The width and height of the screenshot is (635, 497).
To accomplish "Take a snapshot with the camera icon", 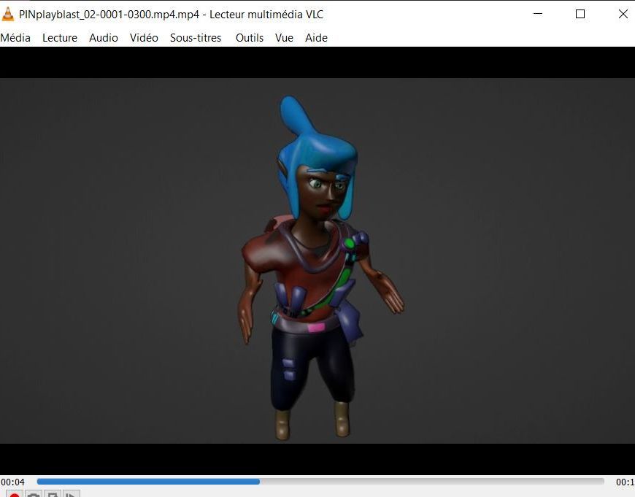I will (x=33, y=494).
